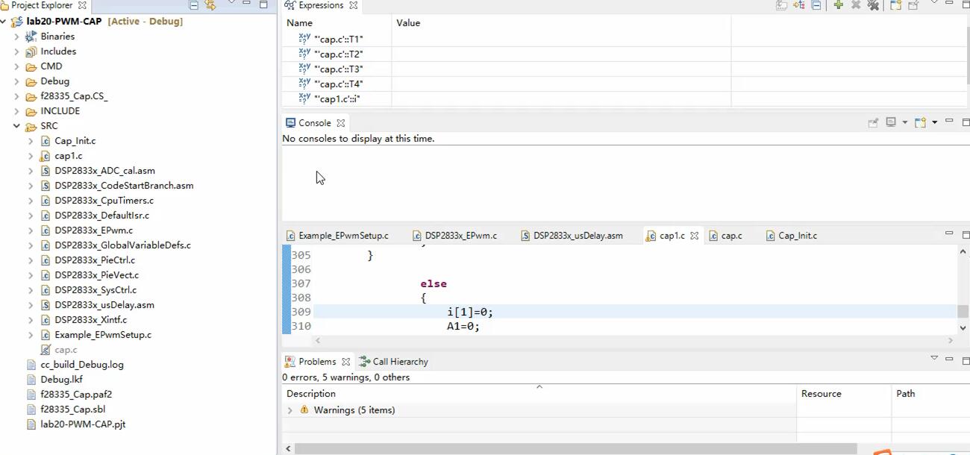Expand the INCLUDE folder

coord(17,111)
